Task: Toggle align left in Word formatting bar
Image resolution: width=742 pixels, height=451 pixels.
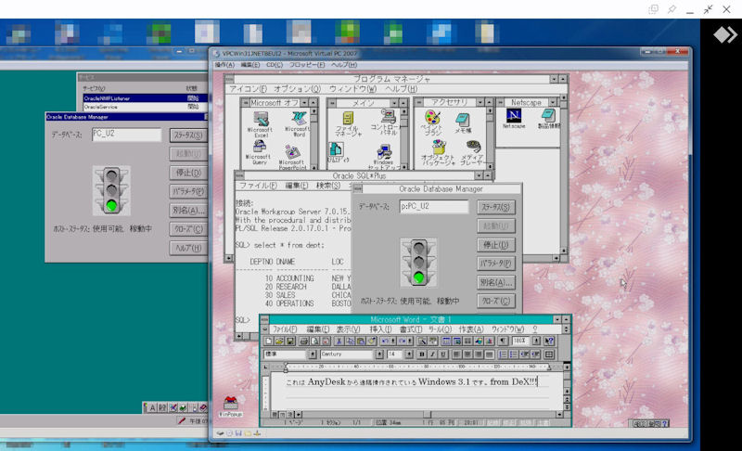Action: [456, 354]
